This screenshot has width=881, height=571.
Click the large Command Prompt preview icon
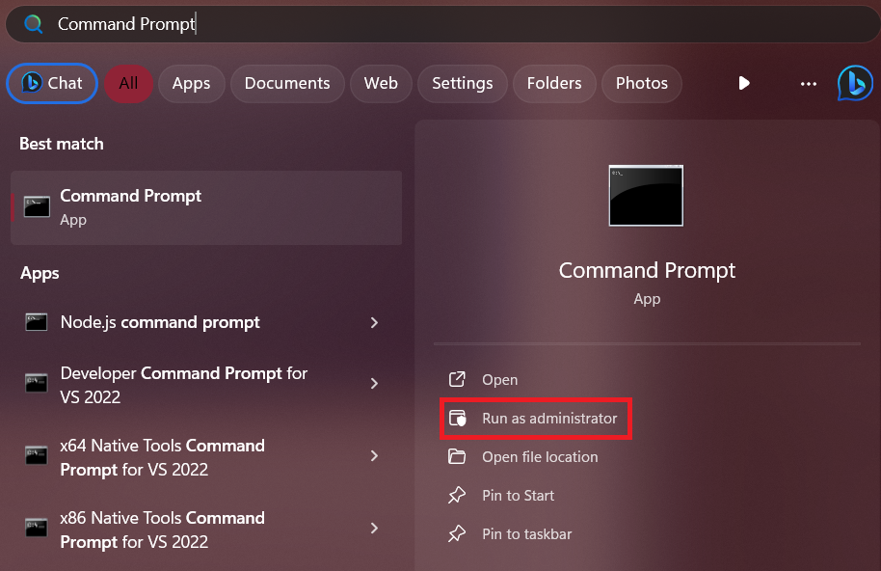646,195
